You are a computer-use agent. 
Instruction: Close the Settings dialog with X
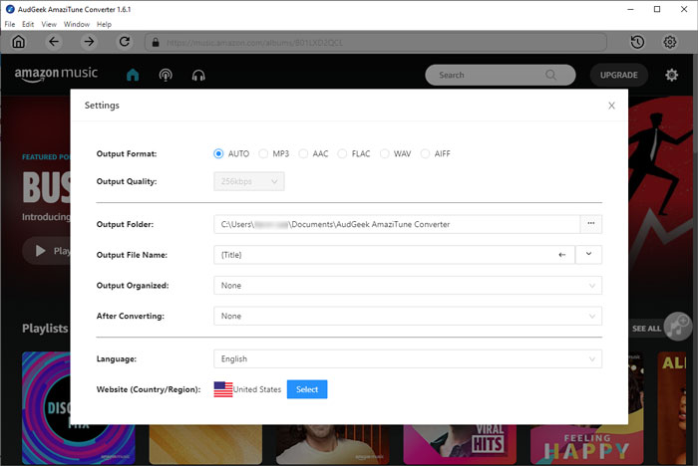point(611,106)
